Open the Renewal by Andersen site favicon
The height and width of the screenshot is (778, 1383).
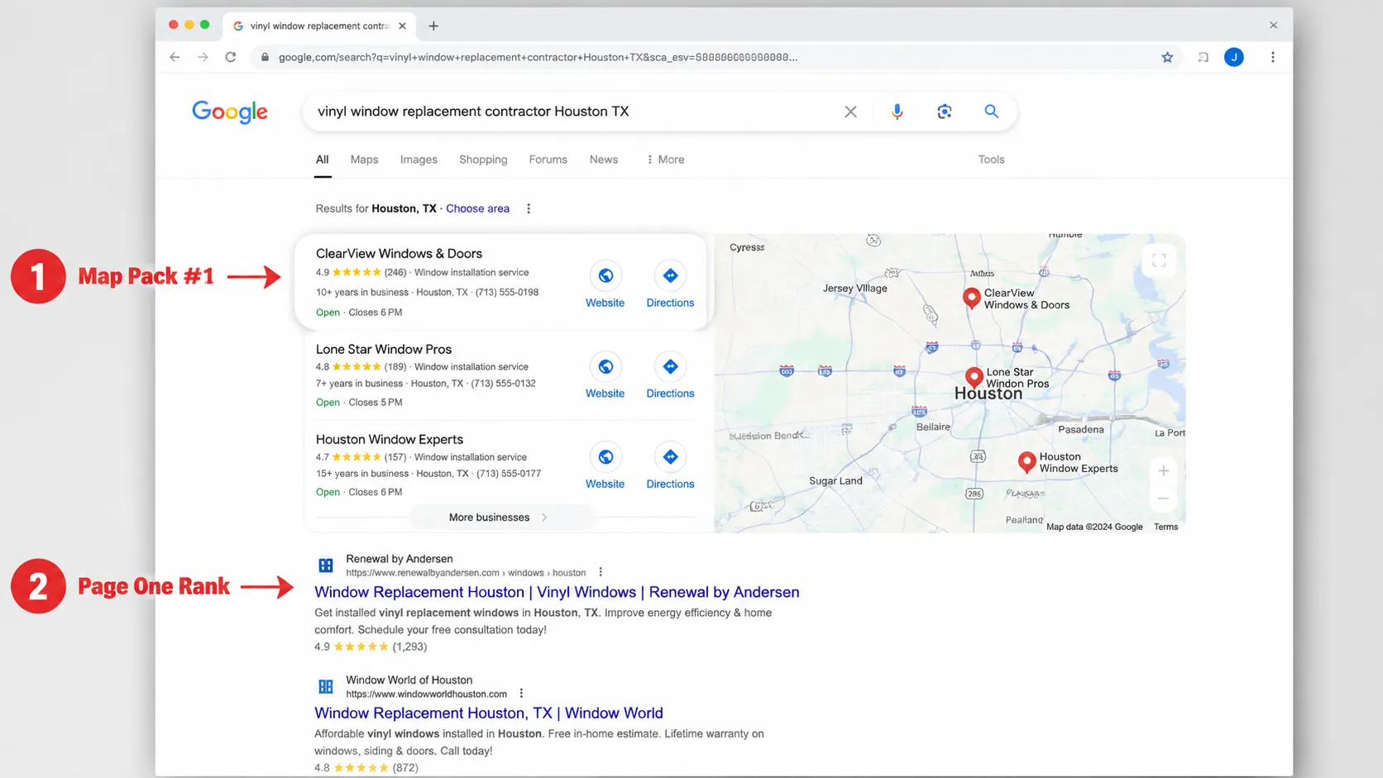pos(326,566)
